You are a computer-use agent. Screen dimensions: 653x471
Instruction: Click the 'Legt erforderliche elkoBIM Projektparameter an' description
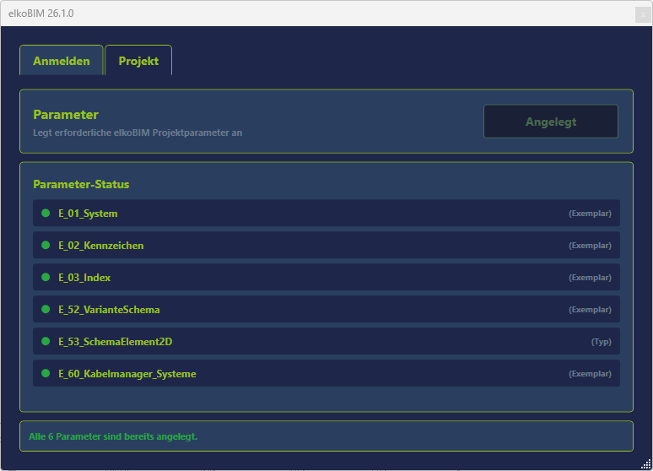[138, 133]
